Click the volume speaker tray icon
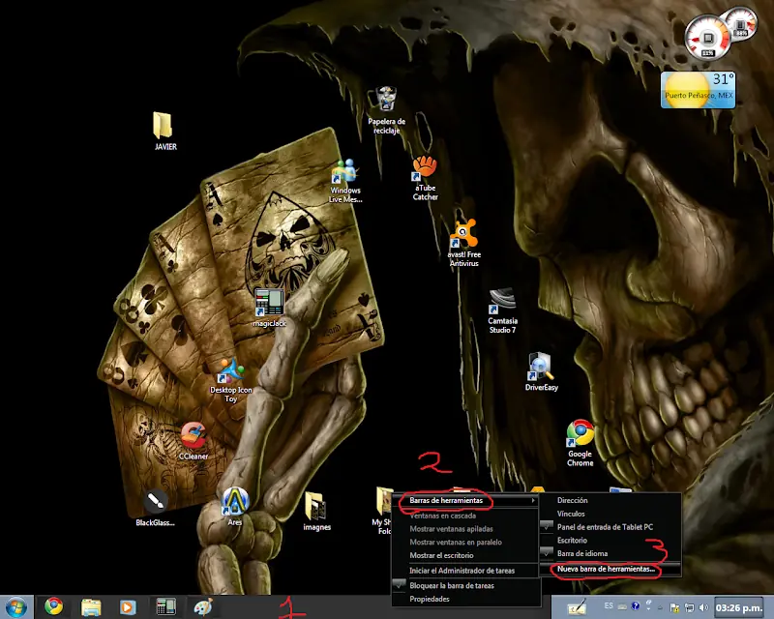 [x=704, y=607]
